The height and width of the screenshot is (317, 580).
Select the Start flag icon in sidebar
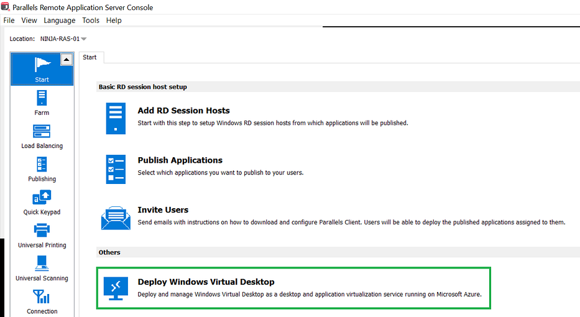(42, 65)
